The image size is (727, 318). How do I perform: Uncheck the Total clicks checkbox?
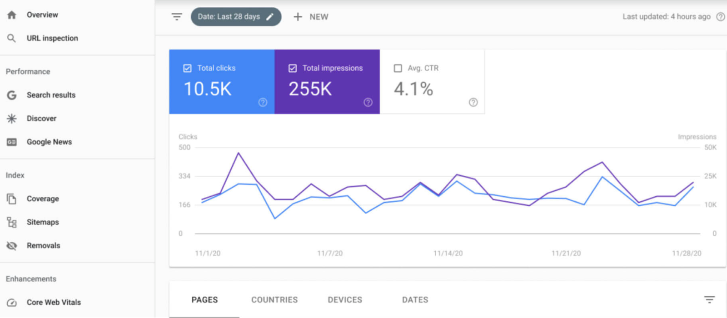click(187, 68)
